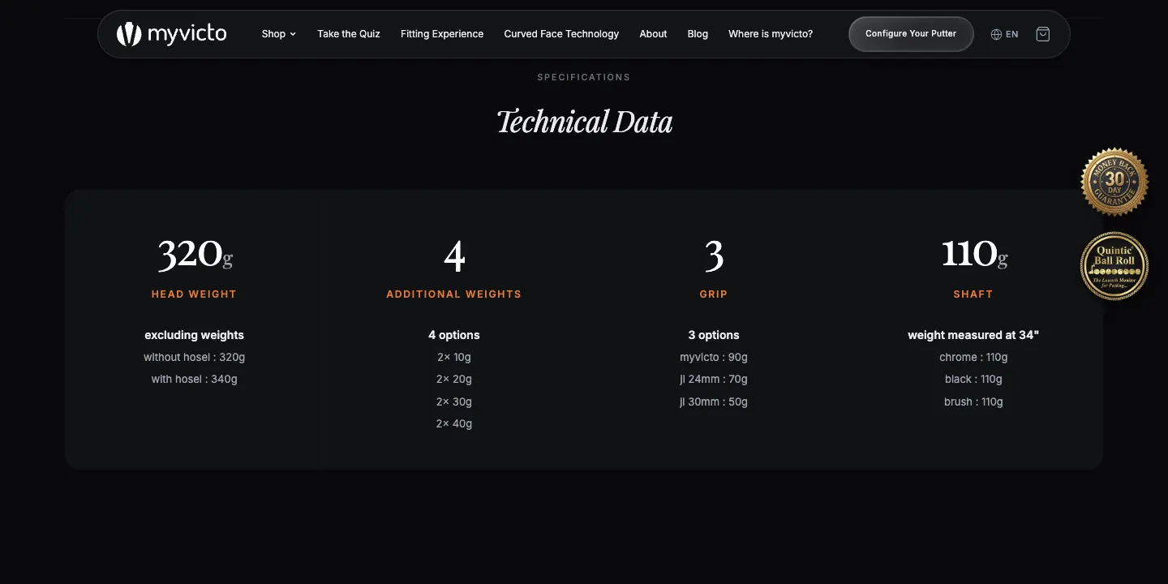This screenshot has height=584, width=1168.
Task: Click the 'excluding weights' subheading
Action: [195, 335]
